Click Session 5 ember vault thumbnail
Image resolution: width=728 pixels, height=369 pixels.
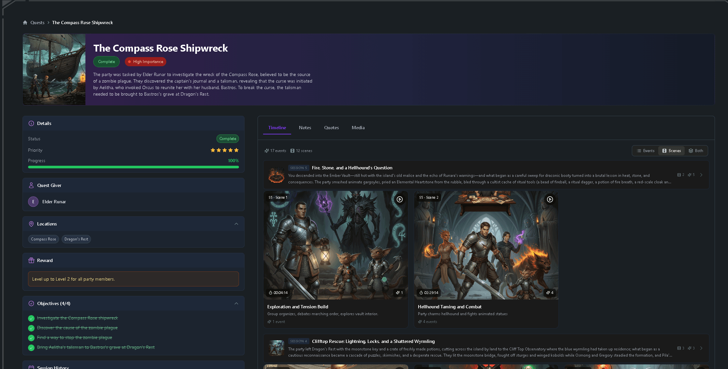pyautogui.click(x=276, y=175)
